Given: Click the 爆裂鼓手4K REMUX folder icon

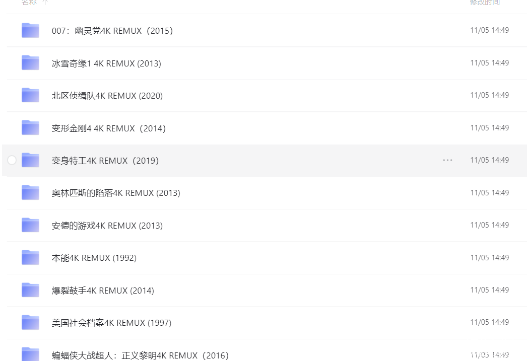Looking at the screenshot, I should click(30, 290).
